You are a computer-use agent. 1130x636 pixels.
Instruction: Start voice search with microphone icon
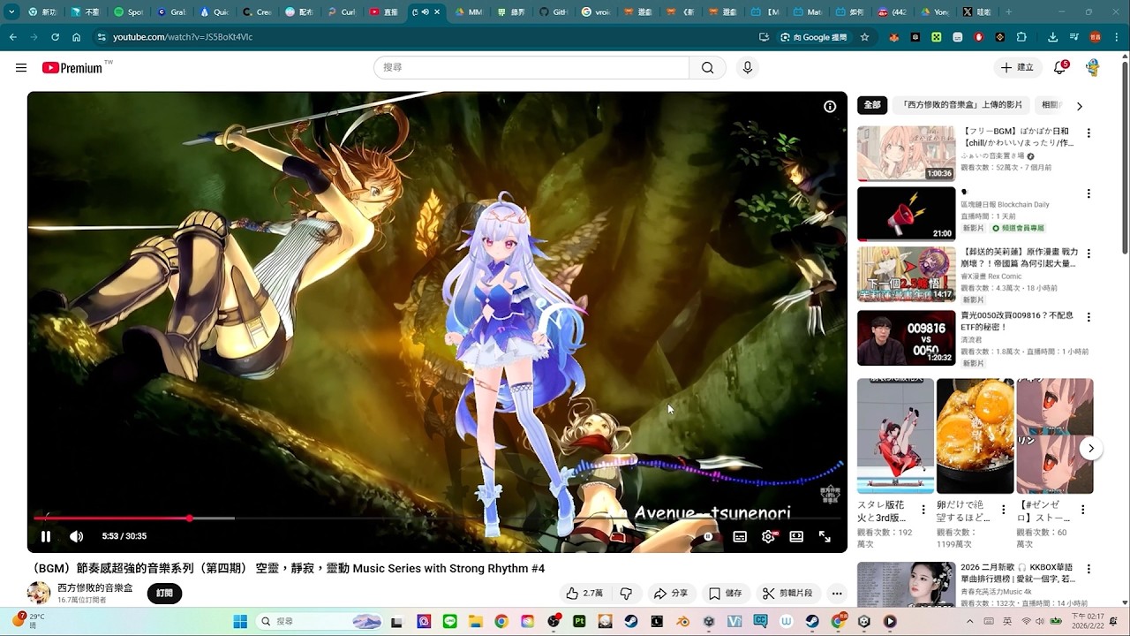tap(748, 68)
